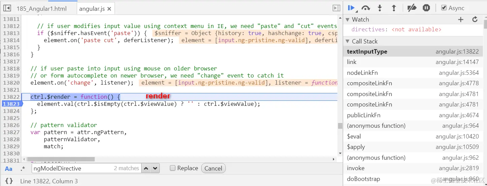487x186 pixels.
Task: Add a watch expression
Action: [x=461, y=20]
